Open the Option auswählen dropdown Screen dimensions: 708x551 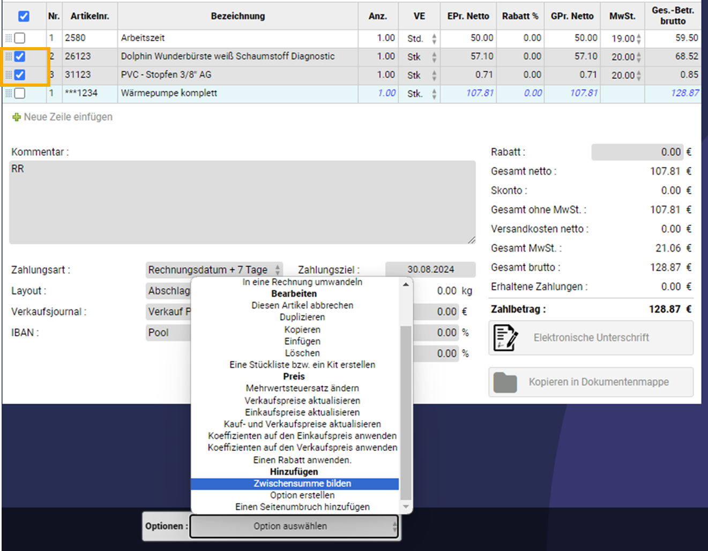pyautogui.click(x=294, y=526)
